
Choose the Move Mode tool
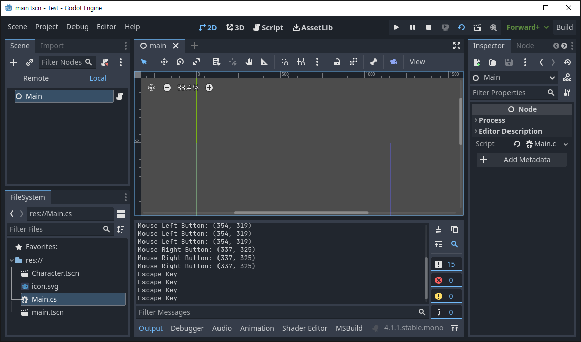164,62
